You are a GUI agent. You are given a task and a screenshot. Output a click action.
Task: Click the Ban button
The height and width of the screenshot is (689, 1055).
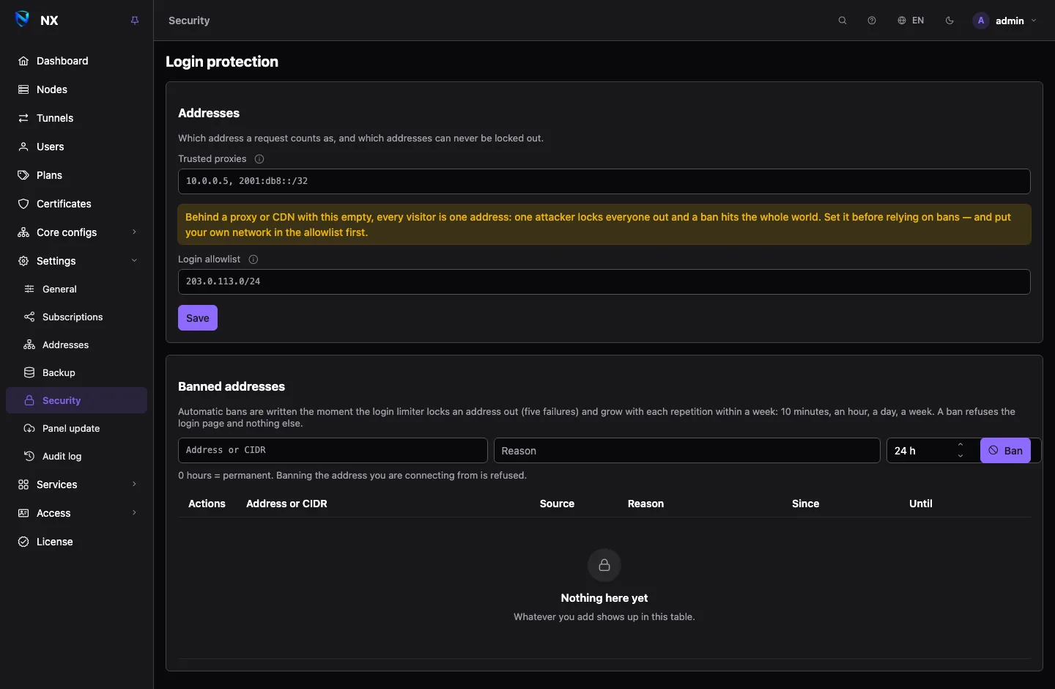(x=1005, y=451)
